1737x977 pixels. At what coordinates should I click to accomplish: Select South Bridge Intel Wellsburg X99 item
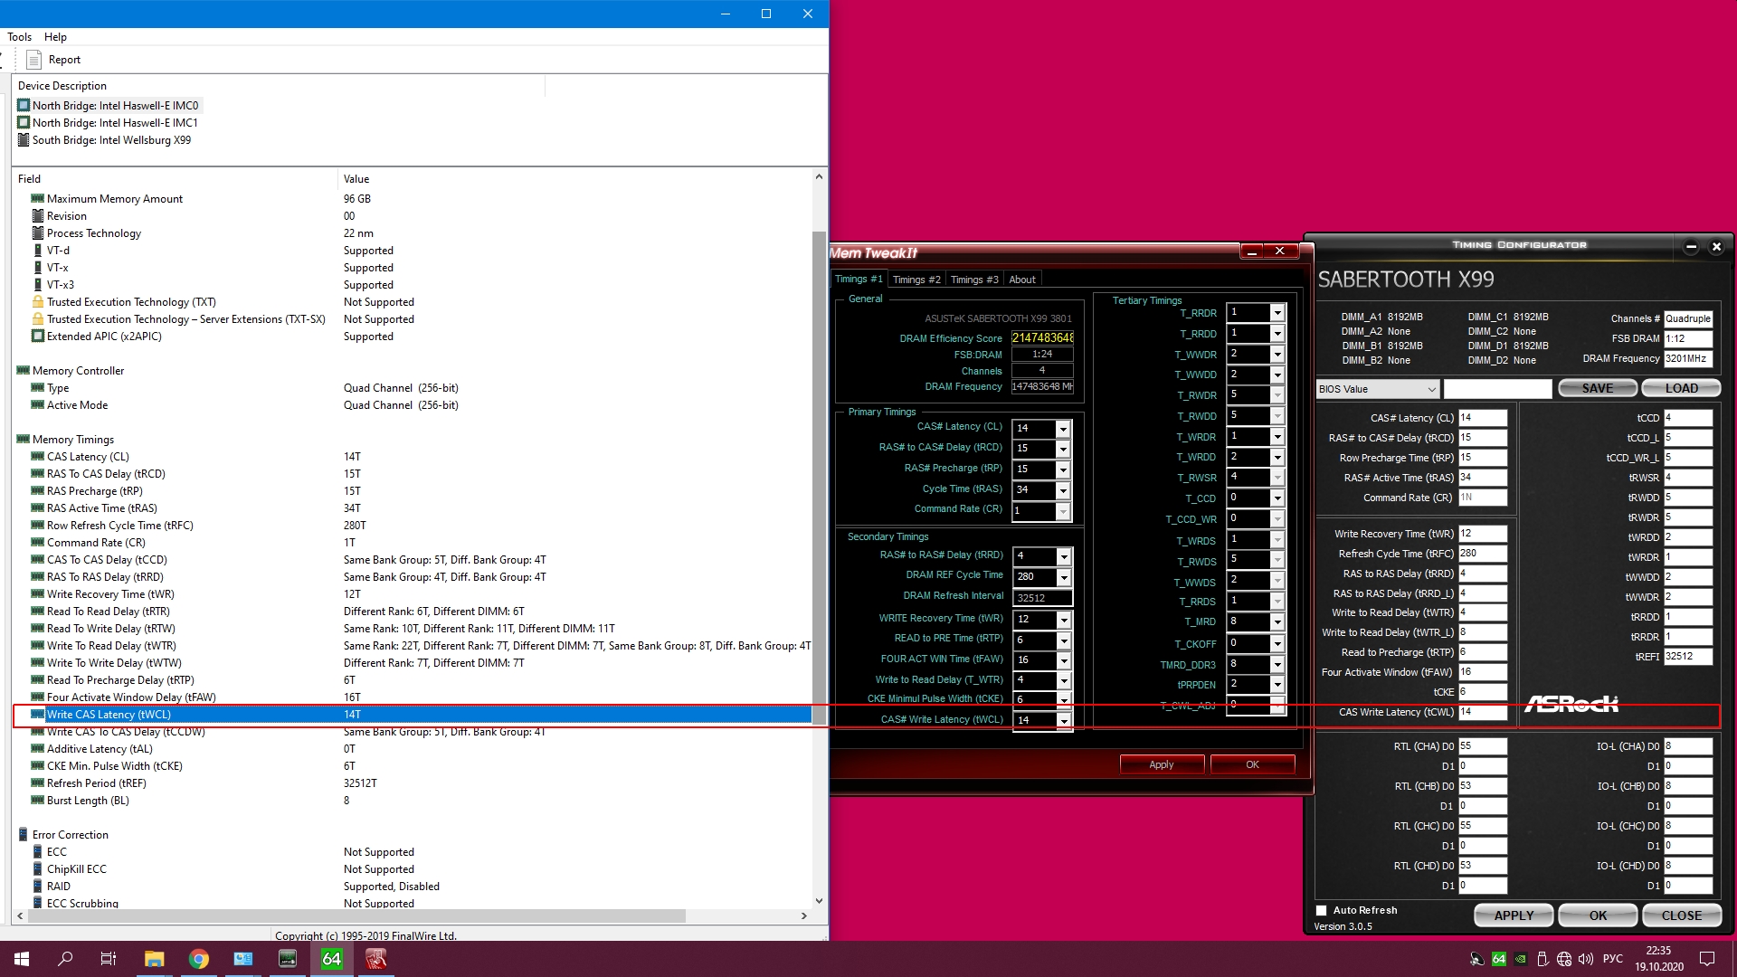(x=111, y=140)
